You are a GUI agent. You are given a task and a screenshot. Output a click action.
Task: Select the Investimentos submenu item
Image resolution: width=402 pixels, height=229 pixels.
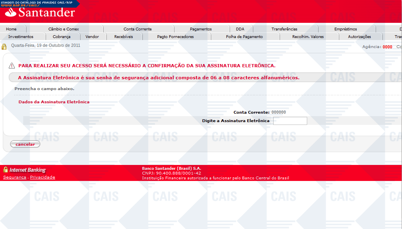21,36
